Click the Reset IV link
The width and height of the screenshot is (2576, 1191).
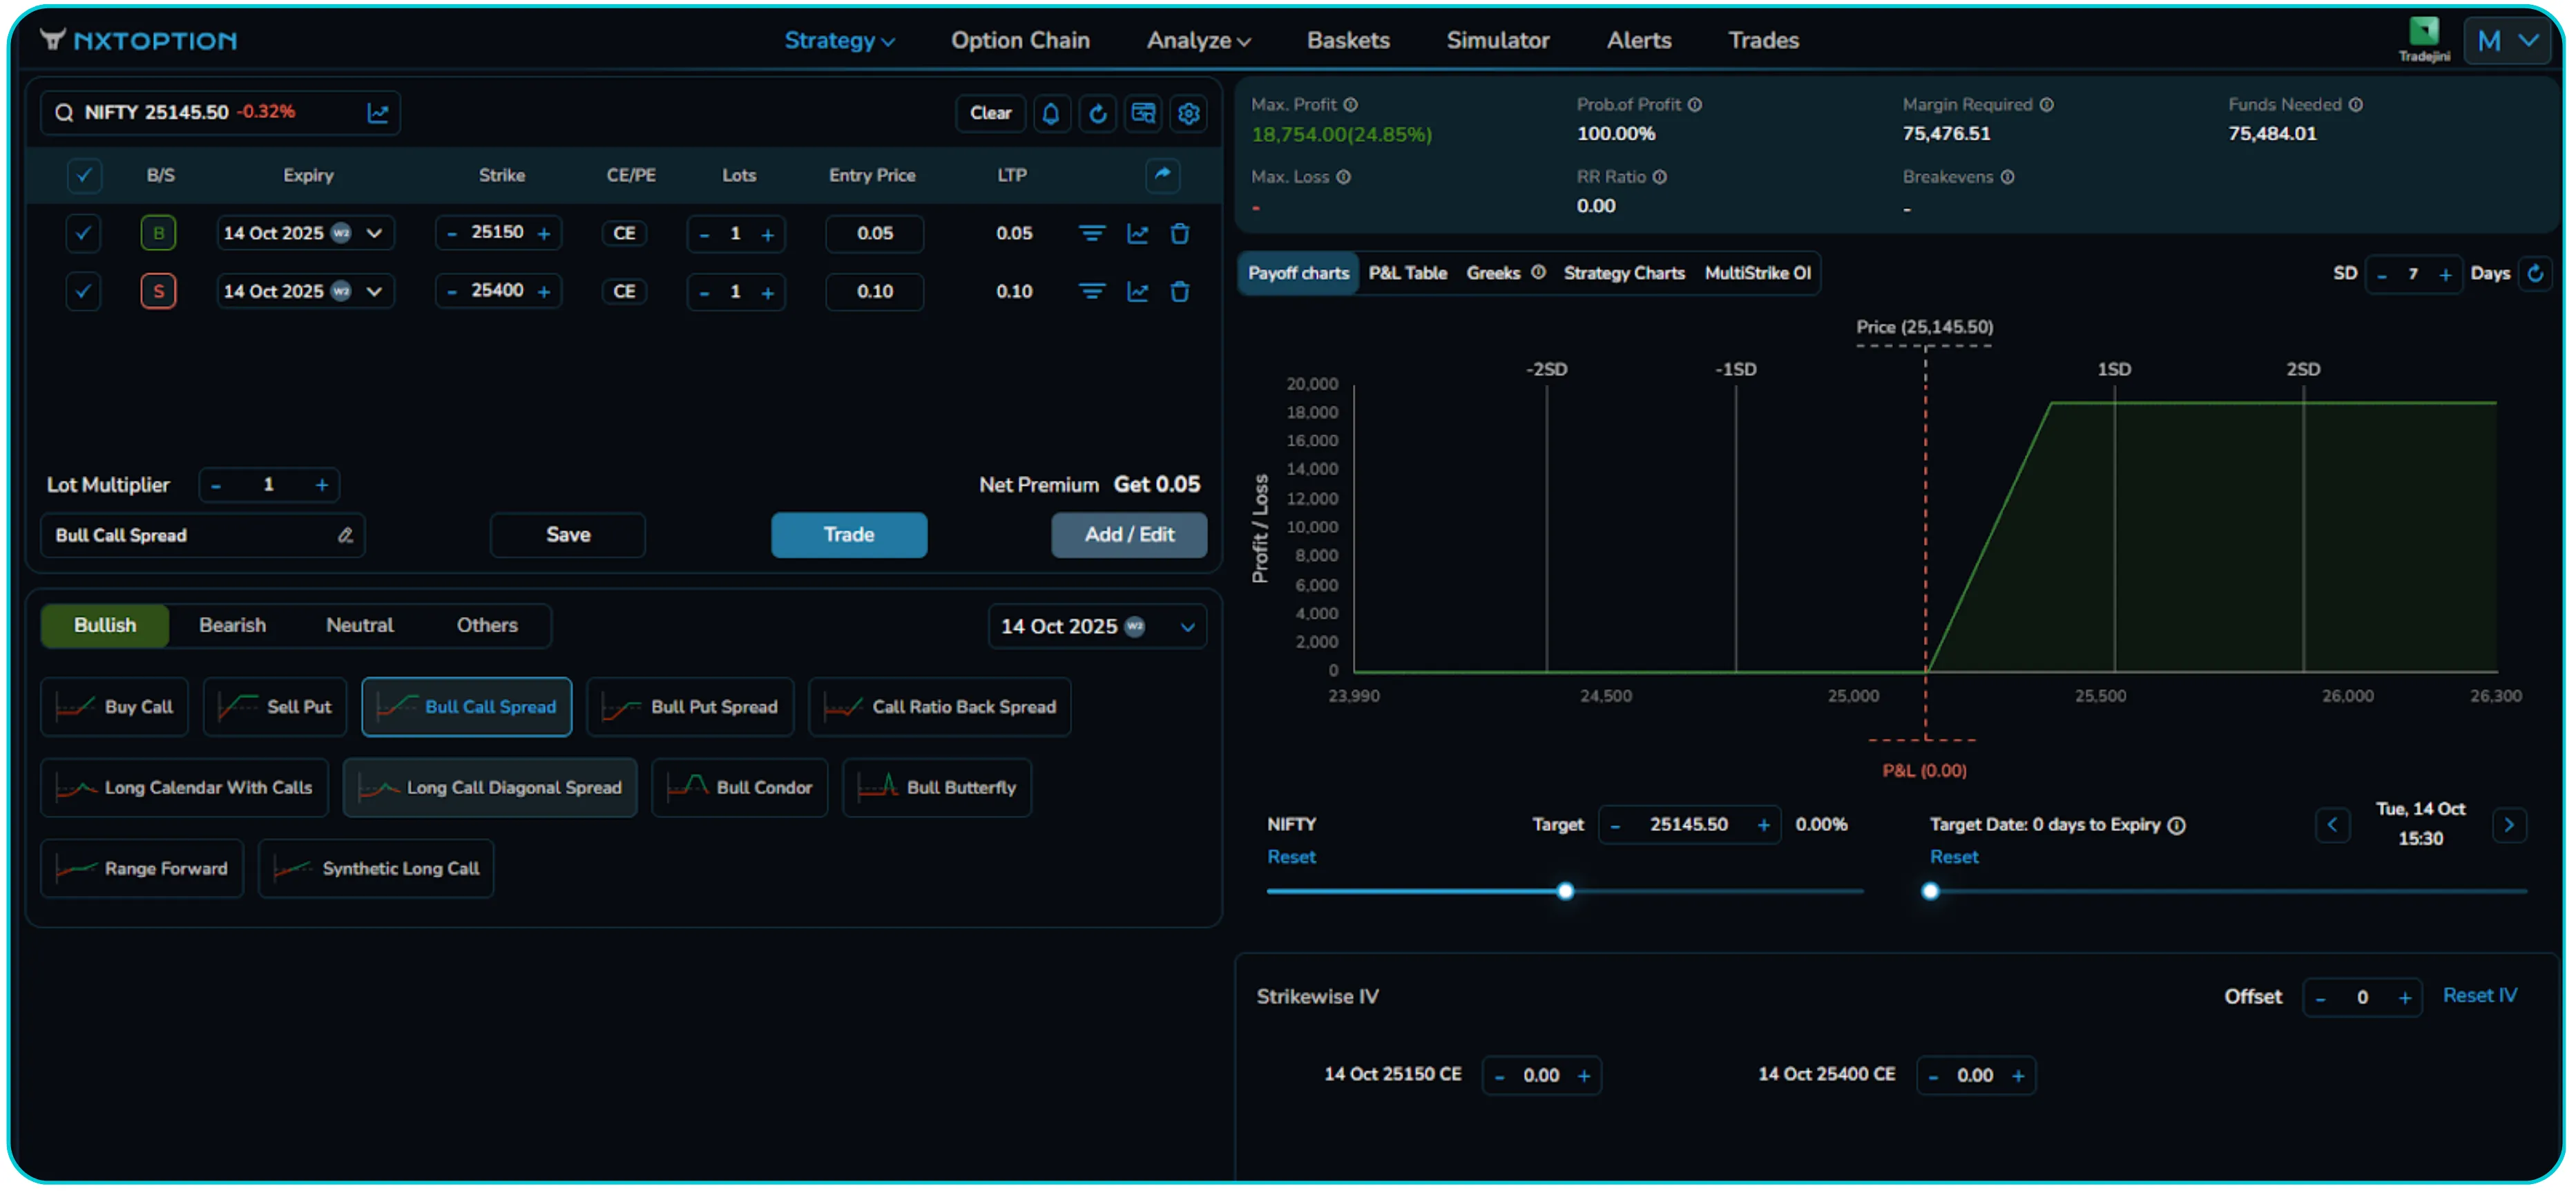click(x=2479, y=995)
